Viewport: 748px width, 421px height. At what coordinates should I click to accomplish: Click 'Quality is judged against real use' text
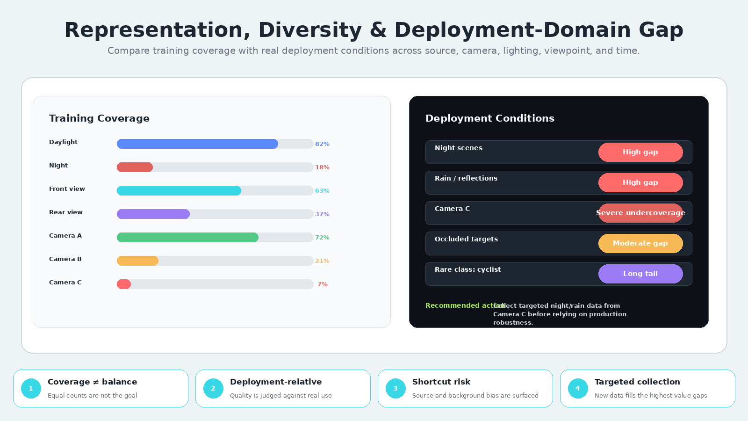coord(281,395)
